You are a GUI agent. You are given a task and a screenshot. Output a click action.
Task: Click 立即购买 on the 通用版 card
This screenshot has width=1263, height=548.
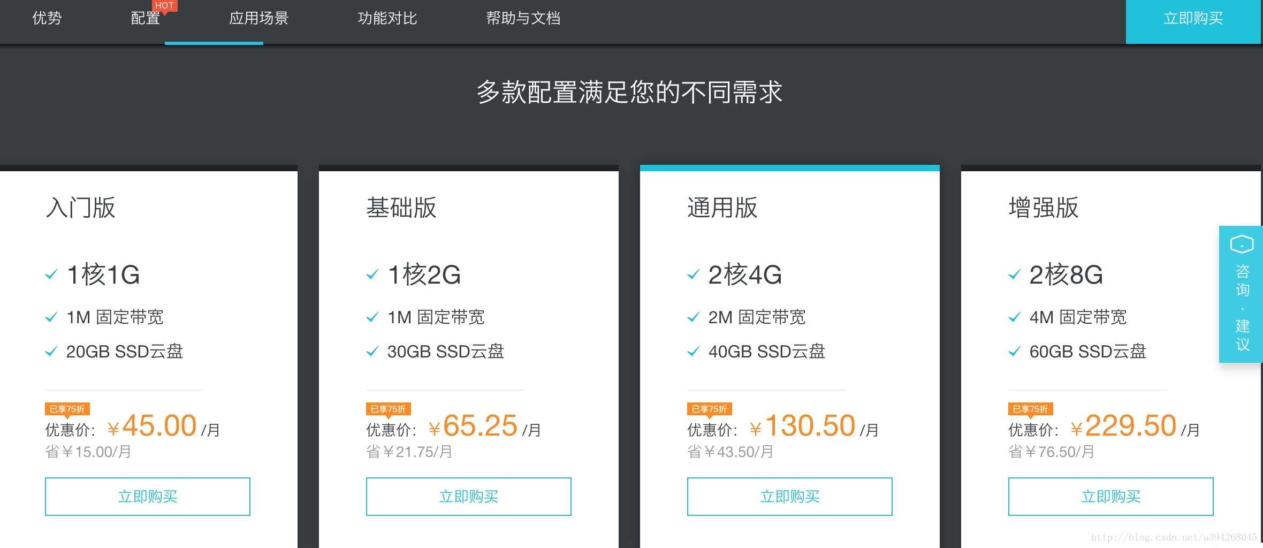(790, 496)
